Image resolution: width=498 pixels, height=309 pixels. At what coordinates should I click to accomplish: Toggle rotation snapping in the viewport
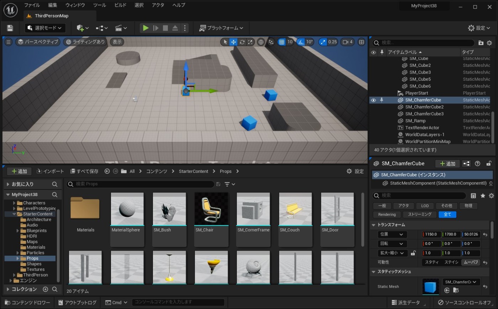[x=301, y=42]
